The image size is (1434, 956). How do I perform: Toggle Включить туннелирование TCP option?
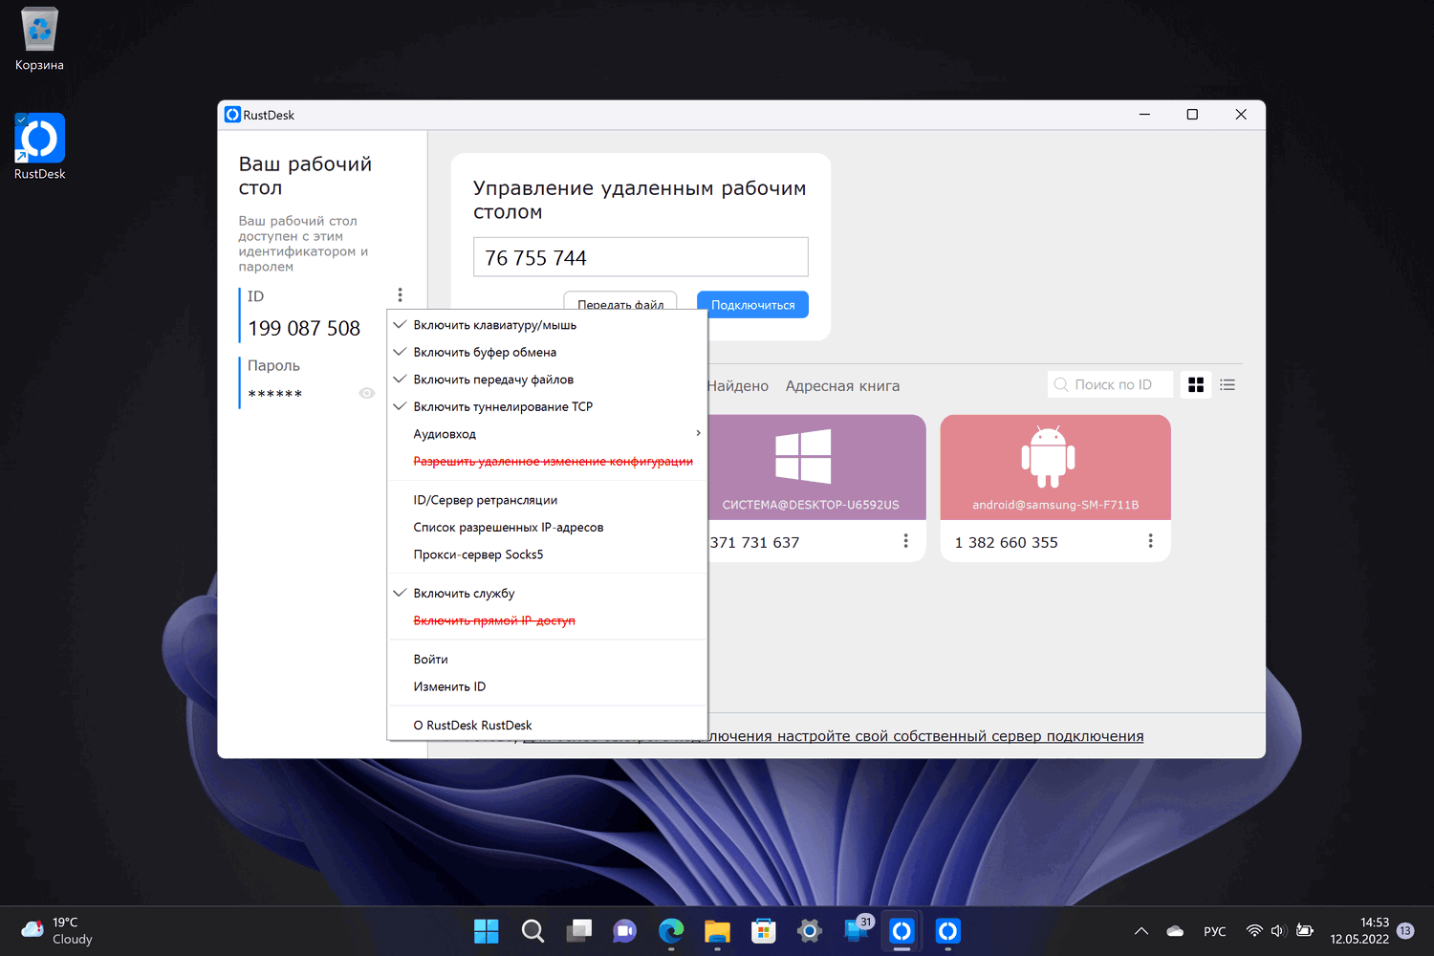click(547, 406)
